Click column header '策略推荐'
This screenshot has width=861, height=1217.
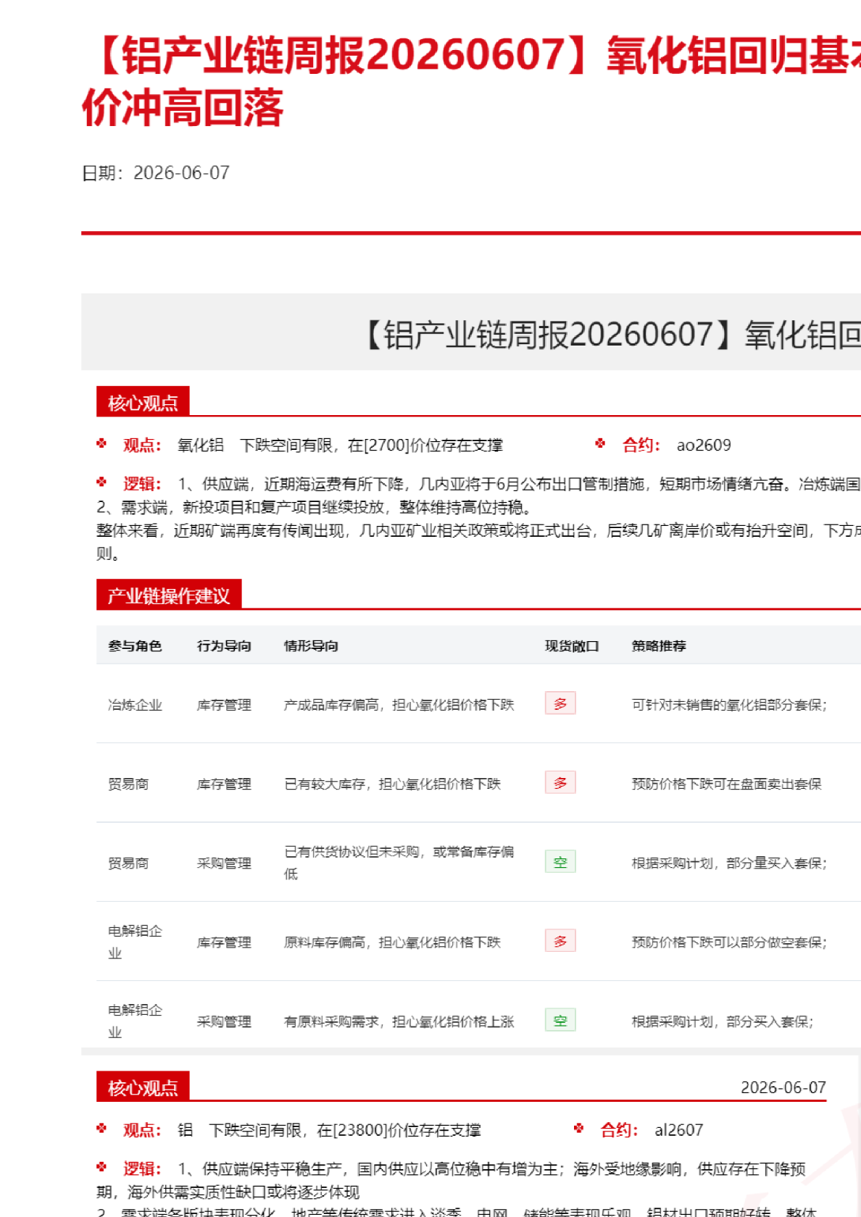click(x=659, y=646)
